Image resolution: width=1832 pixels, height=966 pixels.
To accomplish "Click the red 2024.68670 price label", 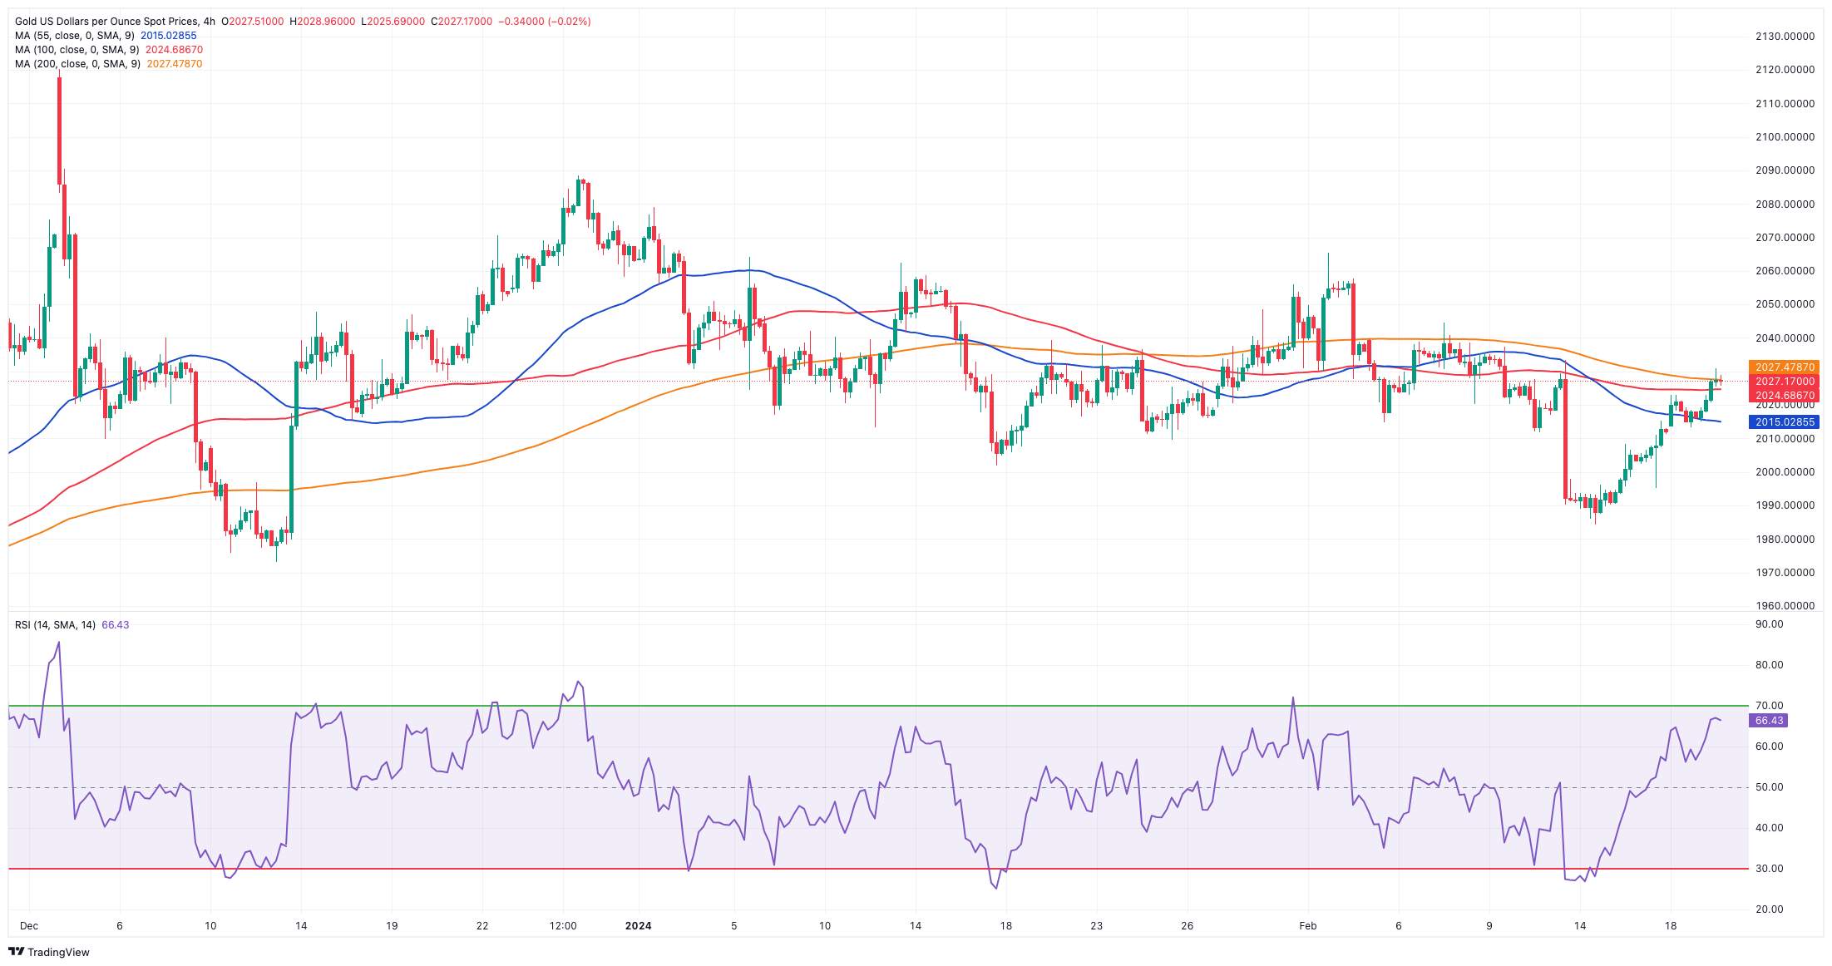I will [1785, 396].
